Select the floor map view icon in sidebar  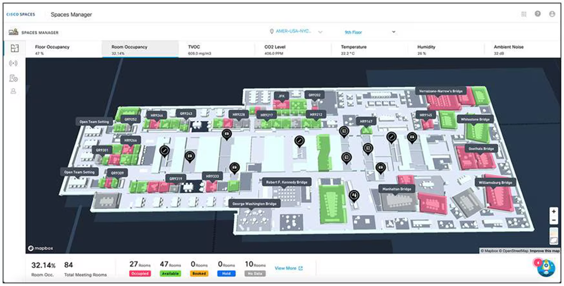pos(13,47)
